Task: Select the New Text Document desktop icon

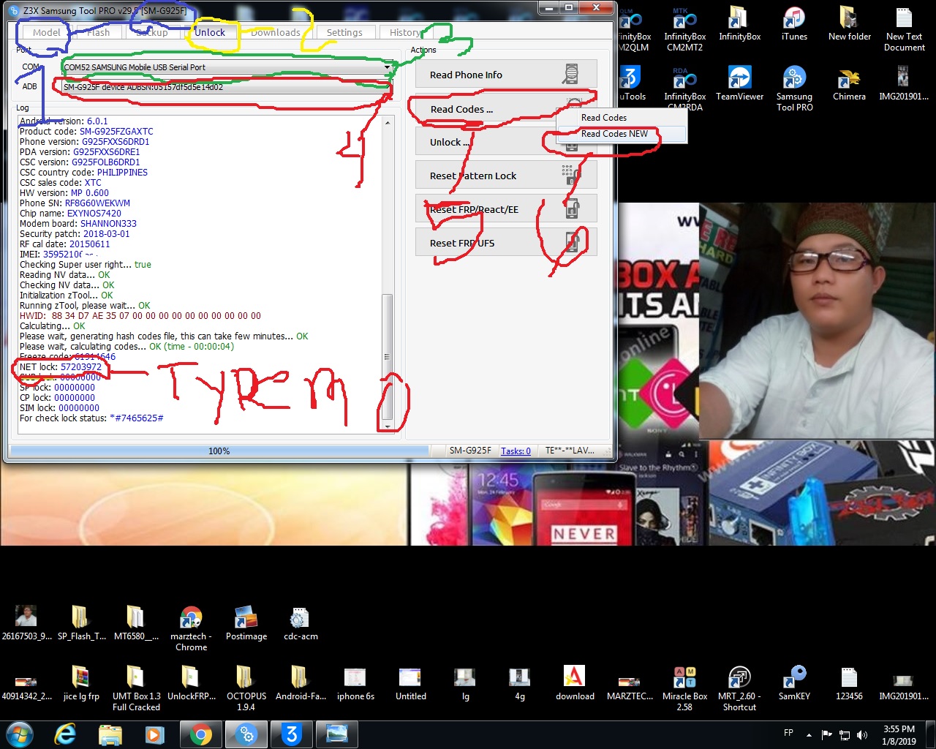Action: pyautogui.click(x=905, y=29)
